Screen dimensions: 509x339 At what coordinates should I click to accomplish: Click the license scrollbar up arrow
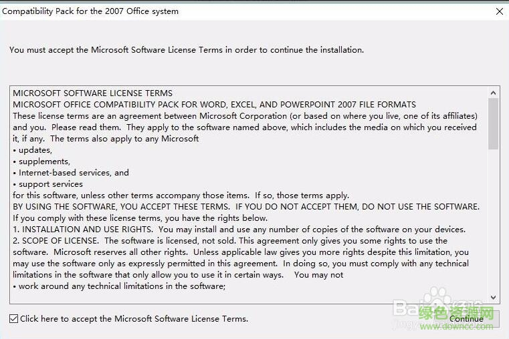[x=494, y=93]
